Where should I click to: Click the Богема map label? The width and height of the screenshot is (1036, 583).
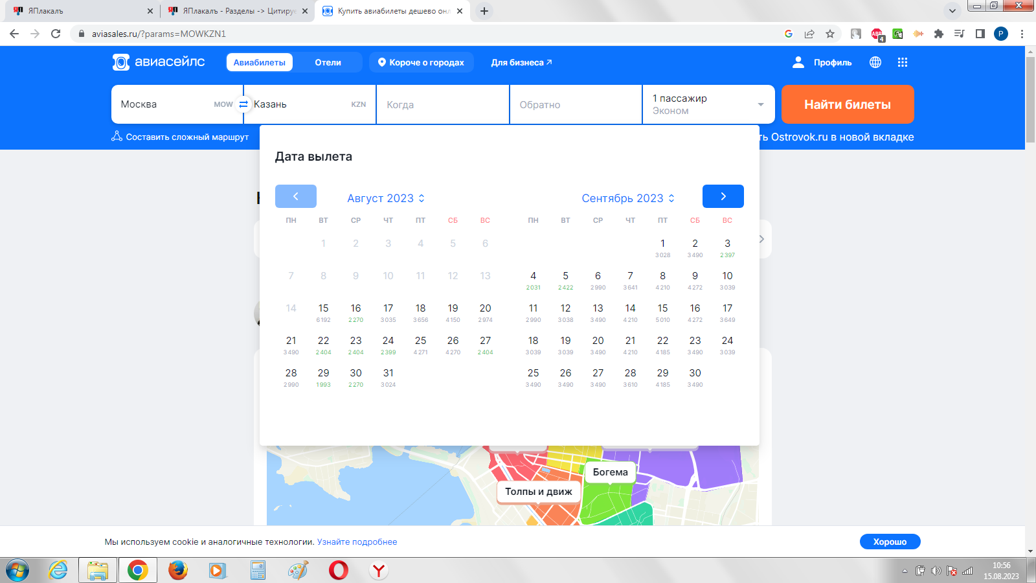pyautogui.click(x=611, y=472)
